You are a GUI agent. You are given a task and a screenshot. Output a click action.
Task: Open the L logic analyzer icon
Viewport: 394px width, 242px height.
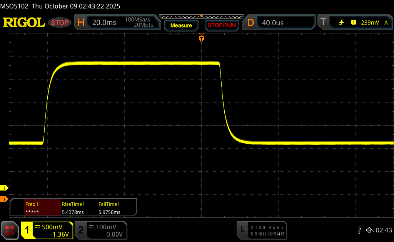click(242, 230)
